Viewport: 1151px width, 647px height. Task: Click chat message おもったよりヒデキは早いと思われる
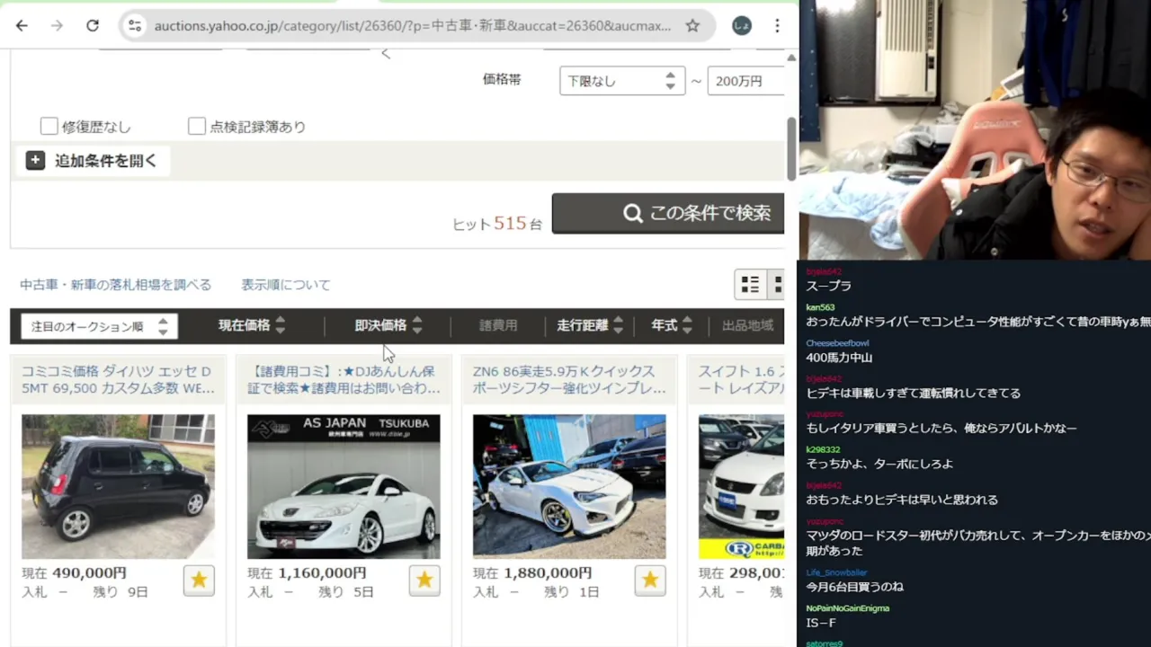click(902, 500)
